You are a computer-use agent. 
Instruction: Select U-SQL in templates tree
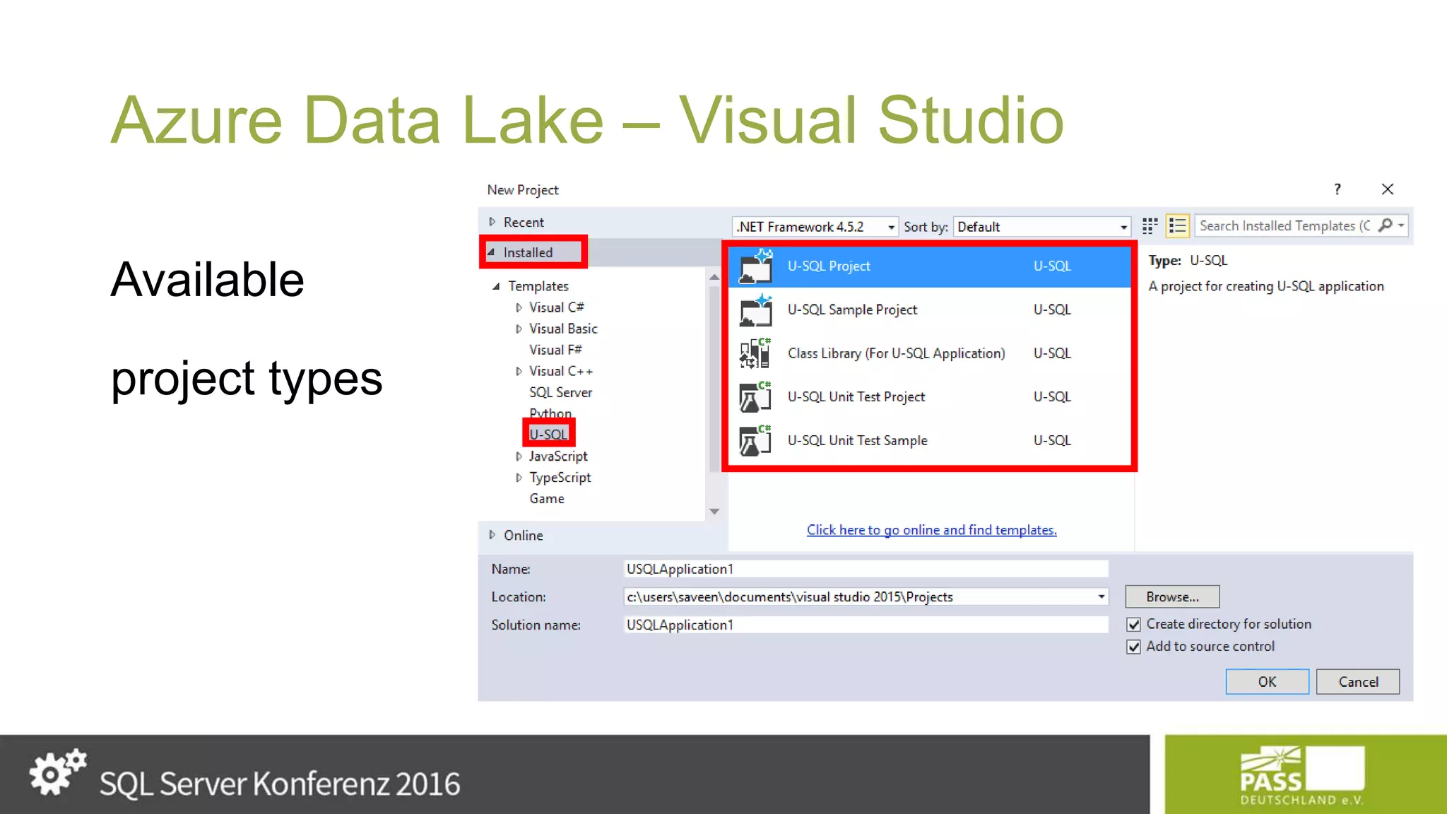pos(548,434)
